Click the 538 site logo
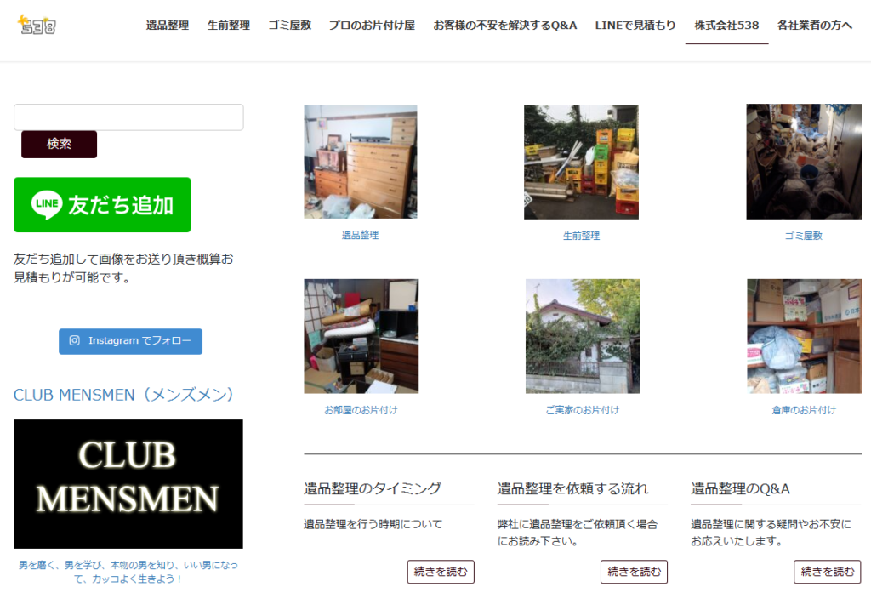The width and height of the screenshot is (871, 593). coord(37,26)
